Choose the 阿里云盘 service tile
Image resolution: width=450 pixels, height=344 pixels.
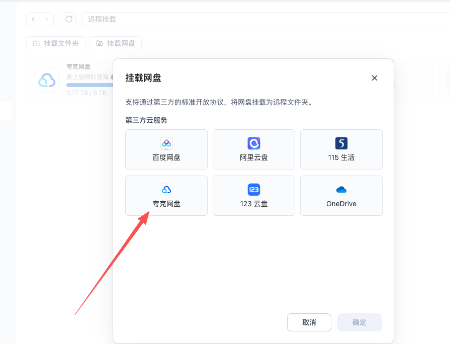254,149
